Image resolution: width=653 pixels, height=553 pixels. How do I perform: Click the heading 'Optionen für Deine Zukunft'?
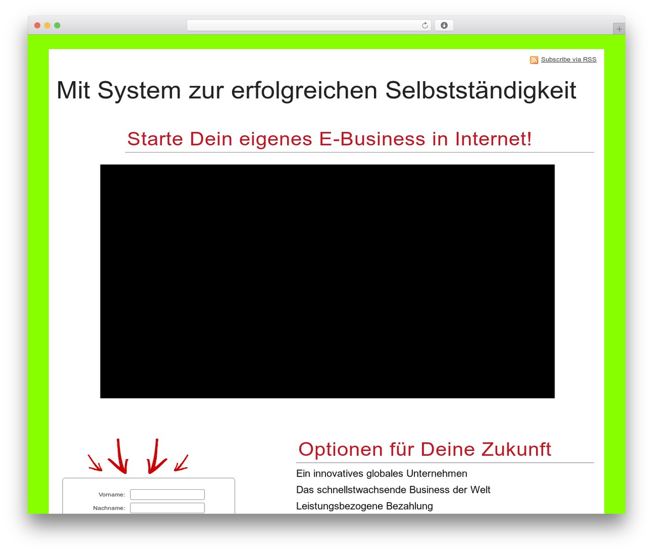(x=425, y=449)
